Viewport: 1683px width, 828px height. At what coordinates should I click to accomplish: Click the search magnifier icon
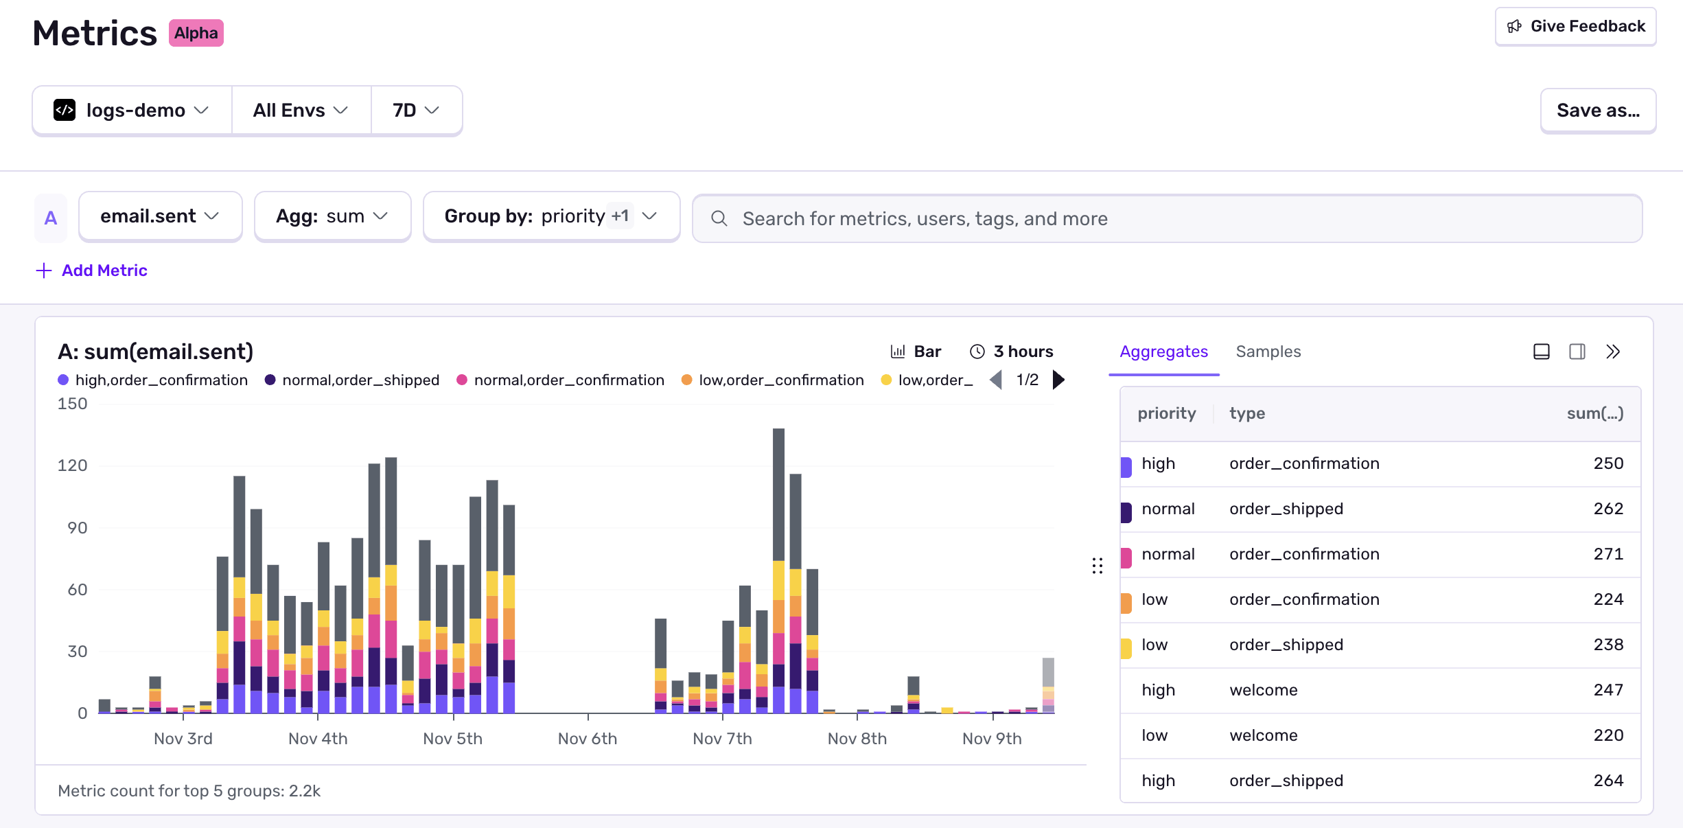[719, 218]
